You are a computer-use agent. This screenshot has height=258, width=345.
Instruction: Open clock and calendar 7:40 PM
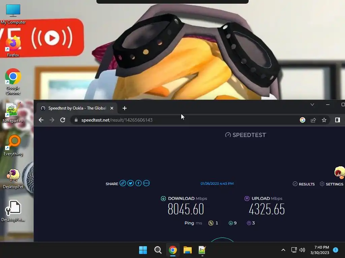click(x=320, y=250)
